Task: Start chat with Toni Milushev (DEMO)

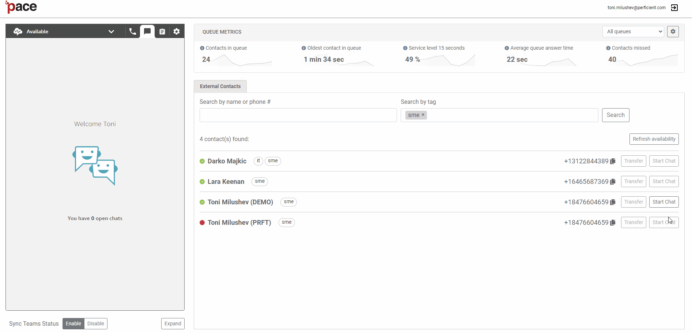Action: [x=664, y=202]
